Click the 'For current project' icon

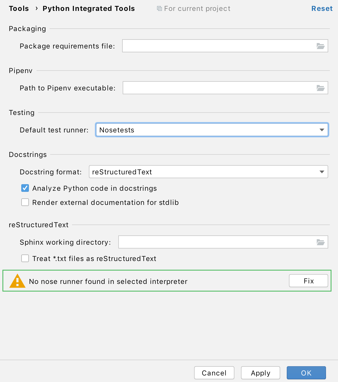(x=159, y=8)
